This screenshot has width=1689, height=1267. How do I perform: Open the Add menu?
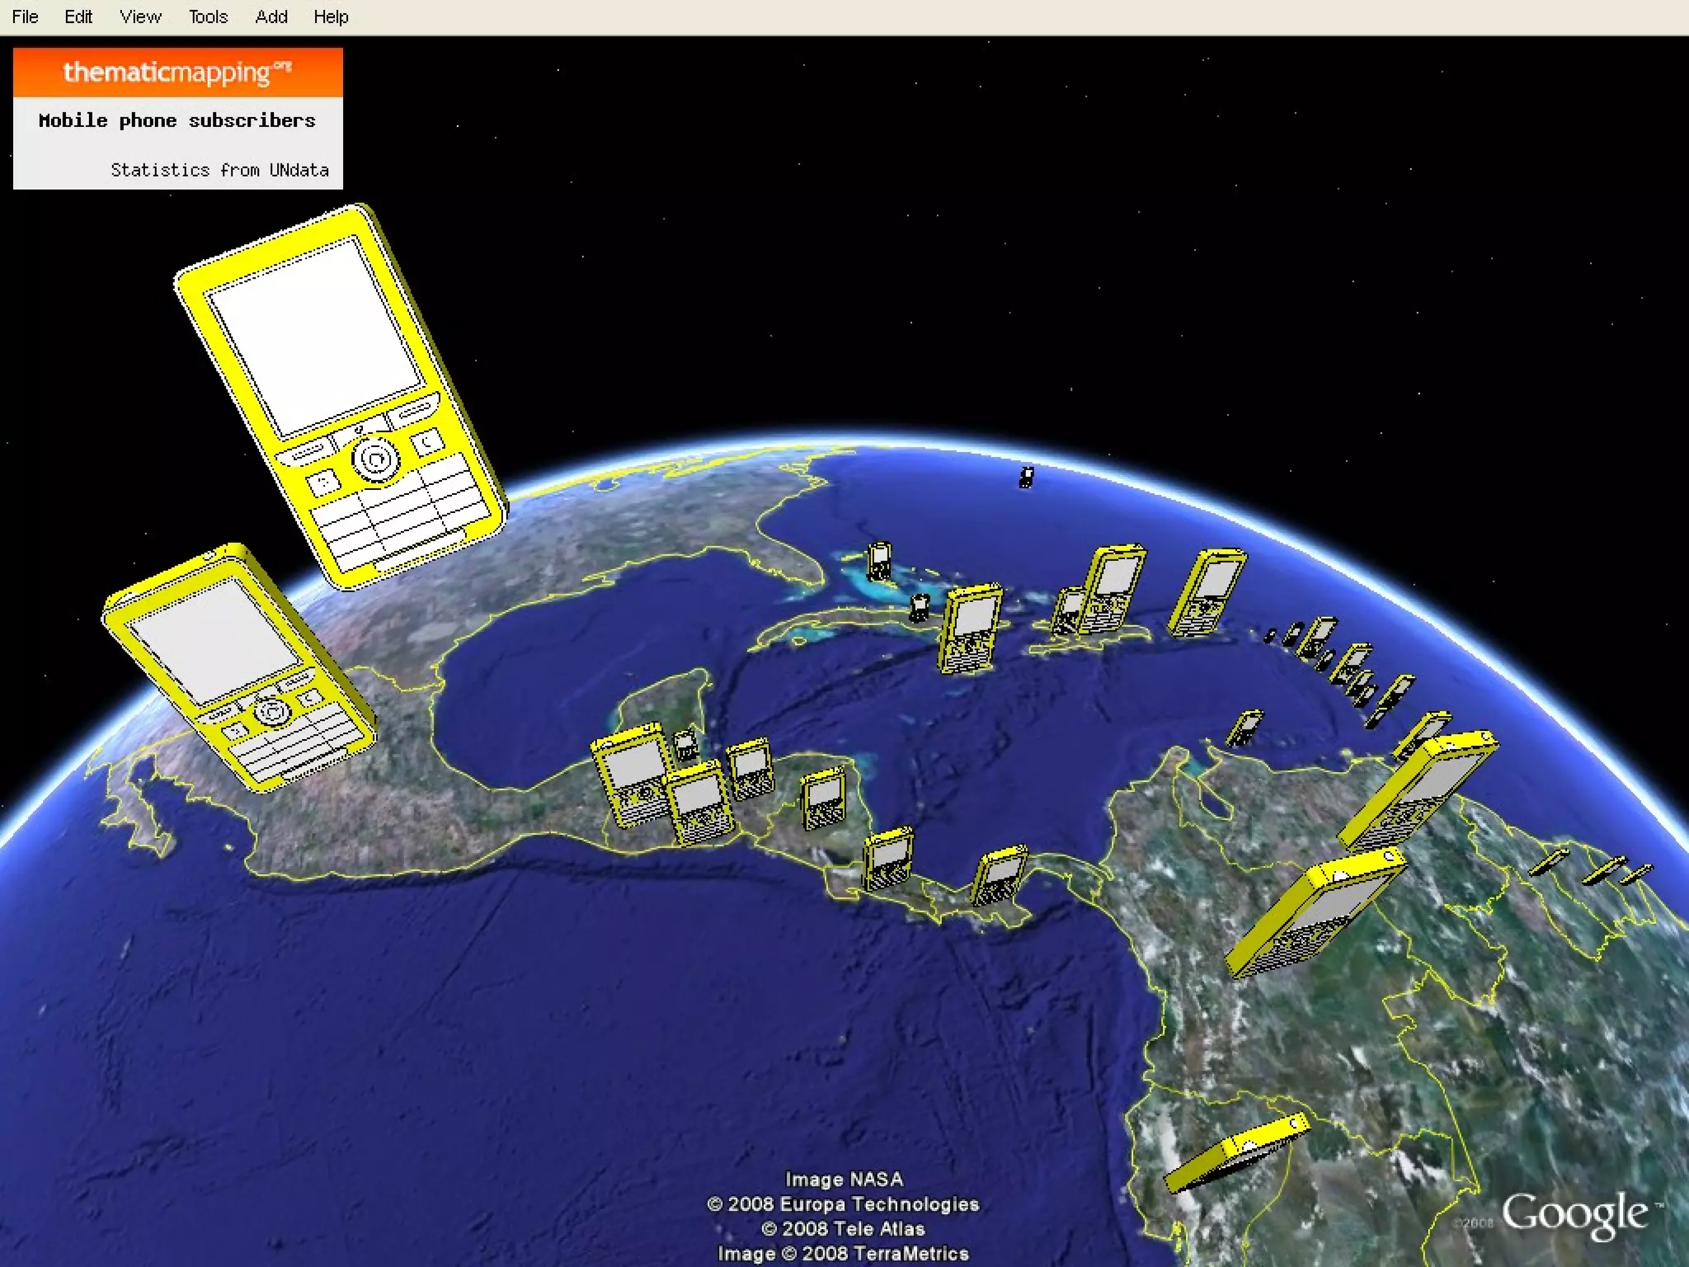pos(271,16)
